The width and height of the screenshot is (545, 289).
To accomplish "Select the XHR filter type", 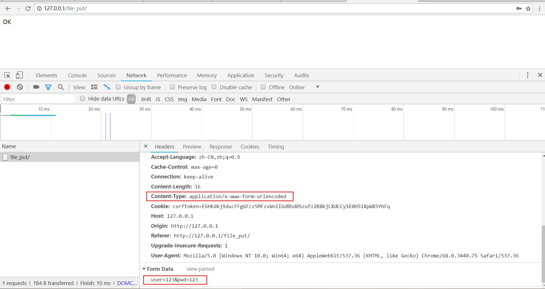I will coord(146,99).
